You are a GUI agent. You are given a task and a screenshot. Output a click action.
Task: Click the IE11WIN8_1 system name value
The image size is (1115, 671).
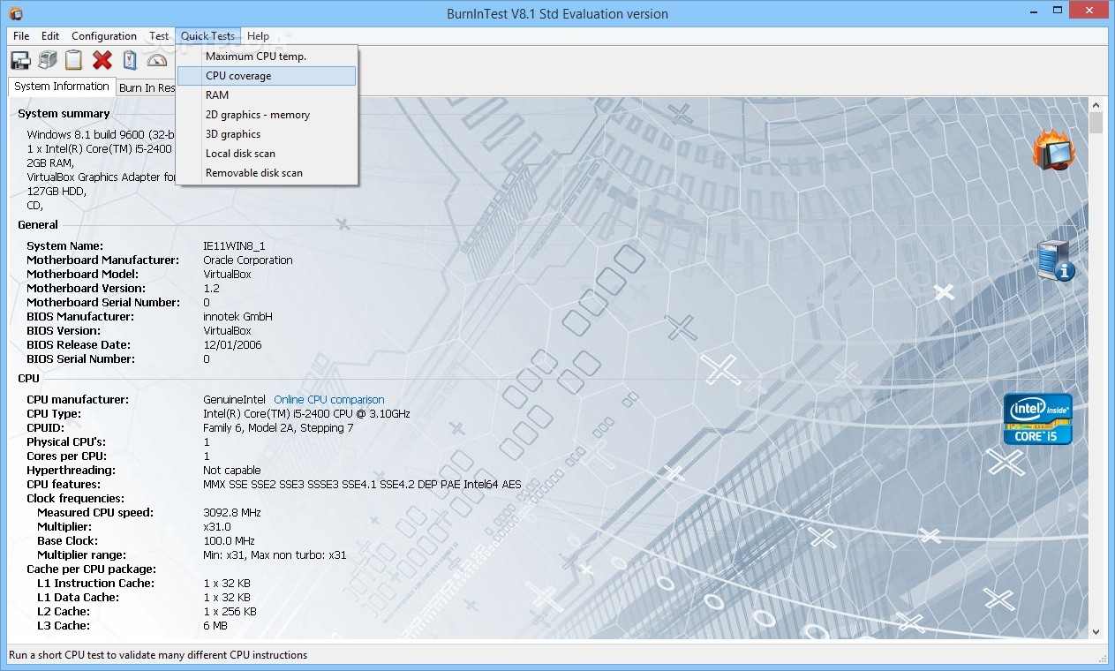pos(234,246)
